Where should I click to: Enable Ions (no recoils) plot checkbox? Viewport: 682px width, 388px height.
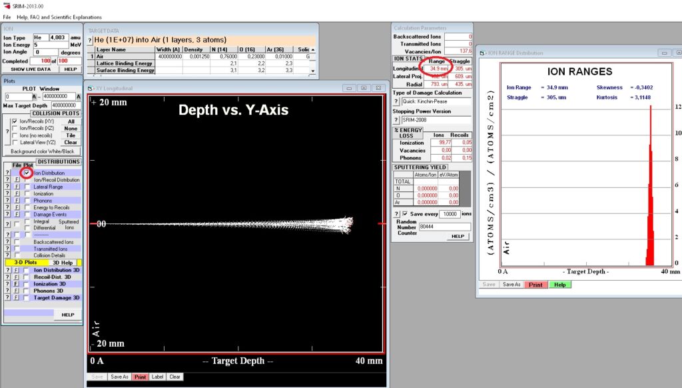coord(15,135)
